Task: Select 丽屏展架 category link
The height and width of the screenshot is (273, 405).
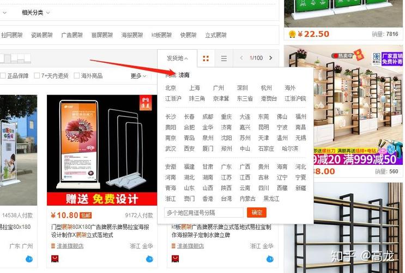Action: point(102,35)
